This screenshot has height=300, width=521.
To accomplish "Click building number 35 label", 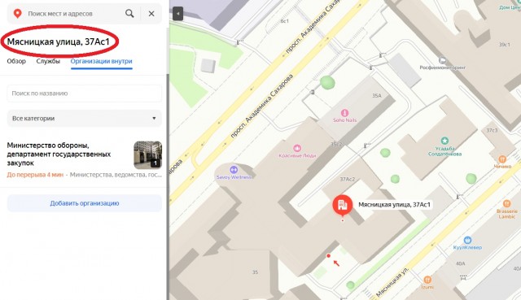I will [255, 272].
